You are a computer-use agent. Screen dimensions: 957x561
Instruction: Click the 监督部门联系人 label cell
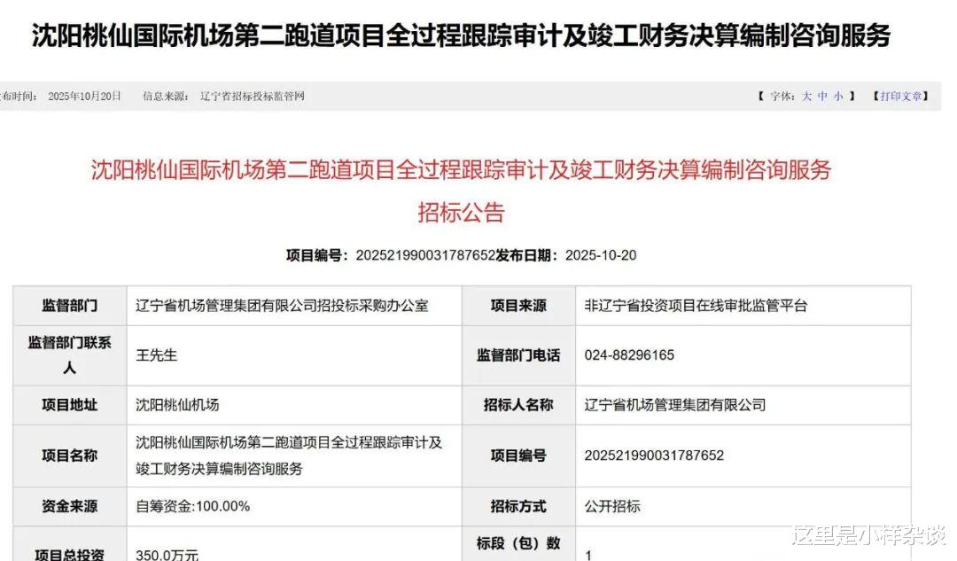tap(70, 355)
